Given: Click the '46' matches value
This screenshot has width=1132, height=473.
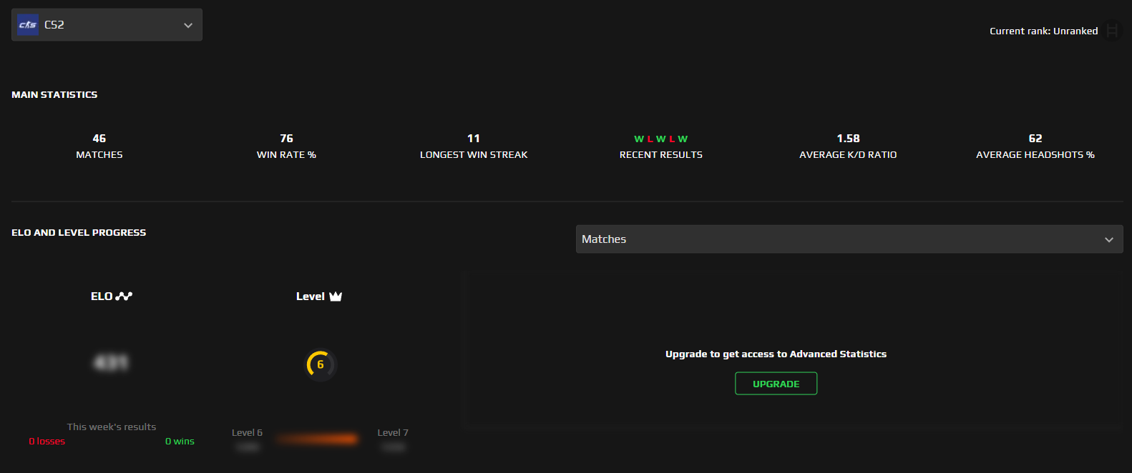Looking at the screenshot, I should coord(99,139).
